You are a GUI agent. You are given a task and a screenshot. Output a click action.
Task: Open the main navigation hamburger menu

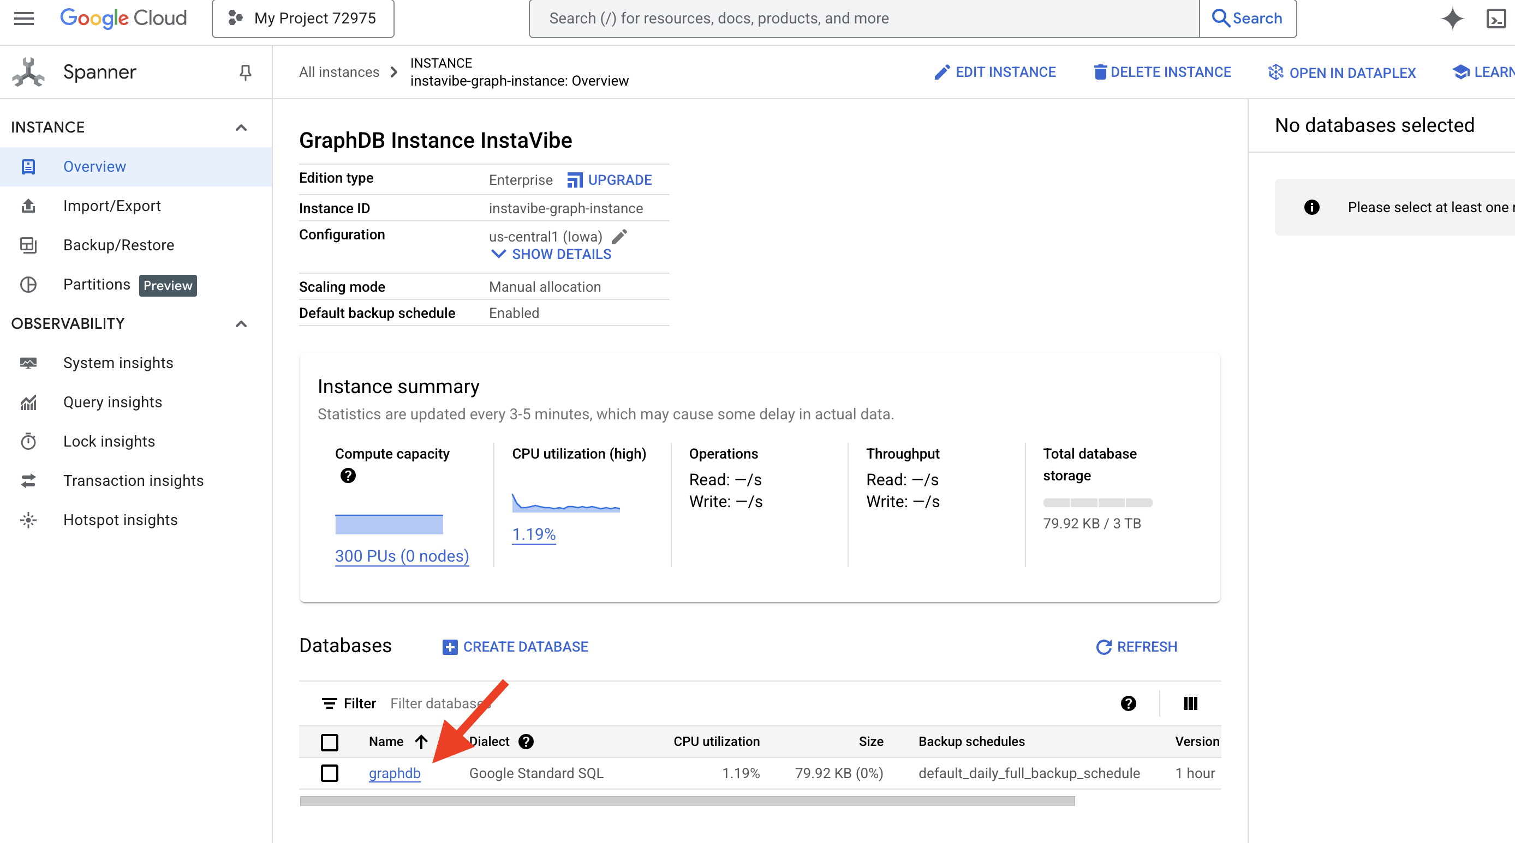tap(23, 17)
